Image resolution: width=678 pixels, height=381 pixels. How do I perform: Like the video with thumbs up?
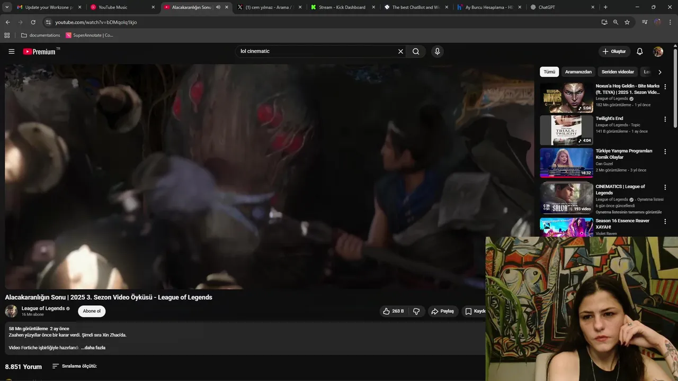[x=394, y=311]
